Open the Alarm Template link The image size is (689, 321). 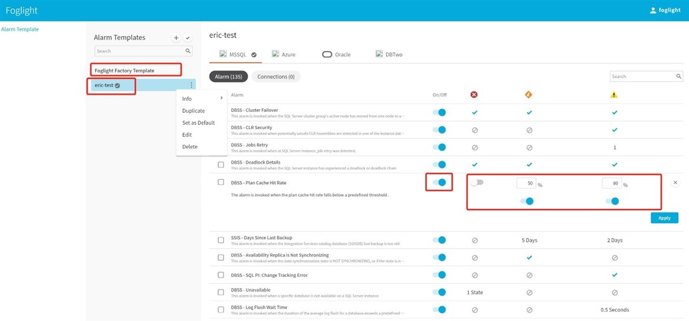[x=20, y=30]
